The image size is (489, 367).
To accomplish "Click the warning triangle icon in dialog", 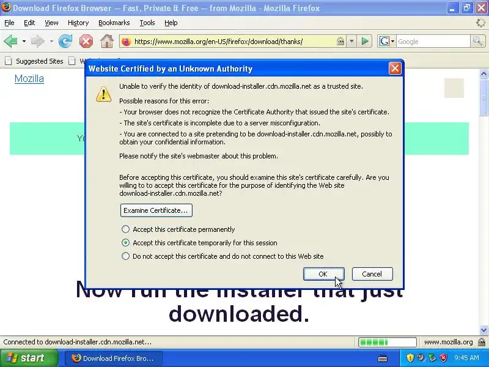I will coord(103,94).
